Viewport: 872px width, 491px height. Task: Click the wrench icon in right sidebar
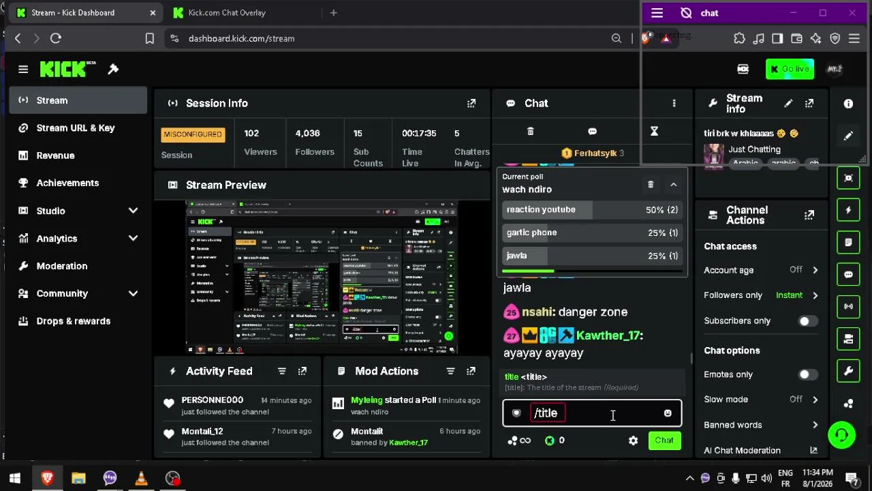coord(848,372)
